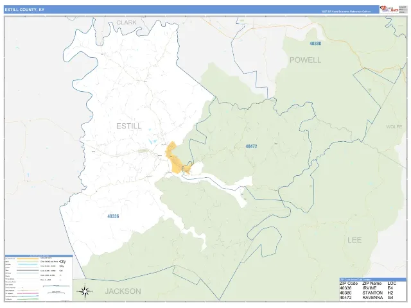Click the blue 40336 ZIP label on the map
This screenshot has height=308, width=411.
point(113,216)
